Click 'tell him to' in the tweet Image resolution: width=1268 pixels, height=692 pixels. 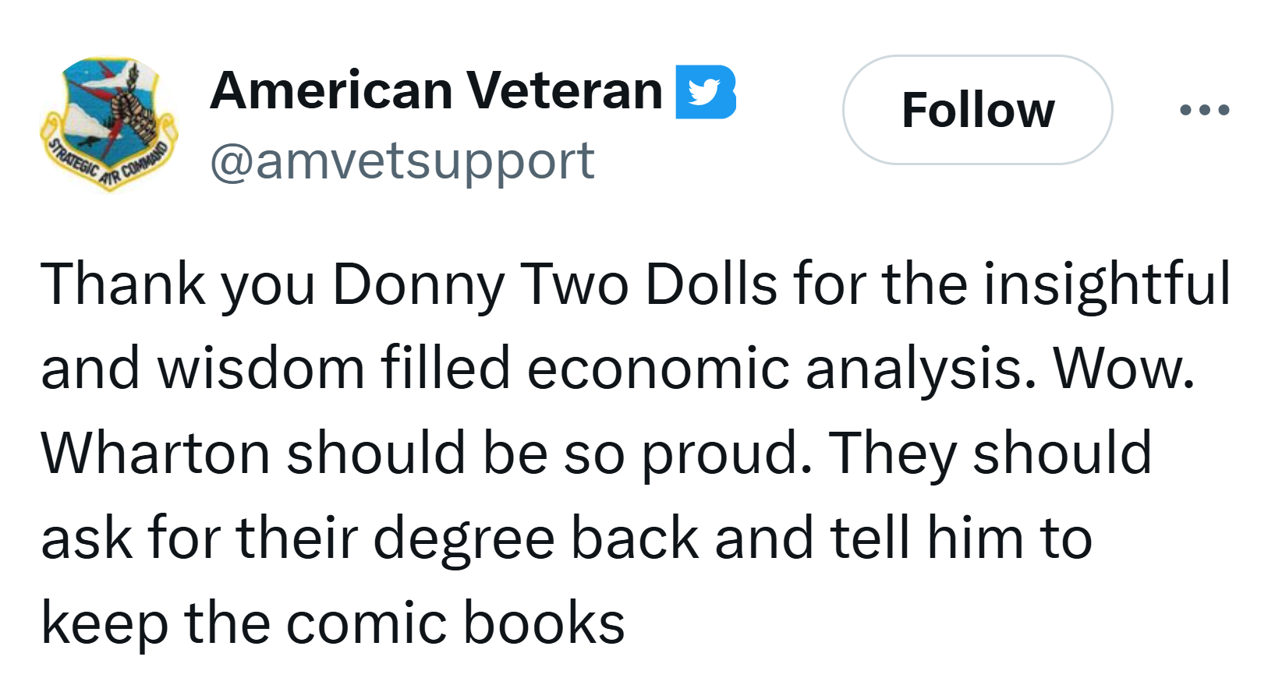click(961, 538)
